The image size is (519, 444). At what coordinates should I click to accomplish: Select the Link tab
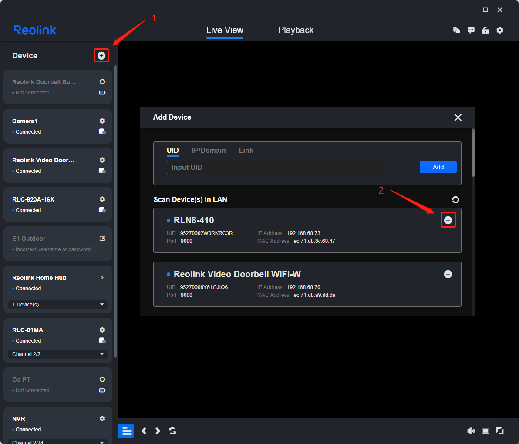click(x=246, y=150)
